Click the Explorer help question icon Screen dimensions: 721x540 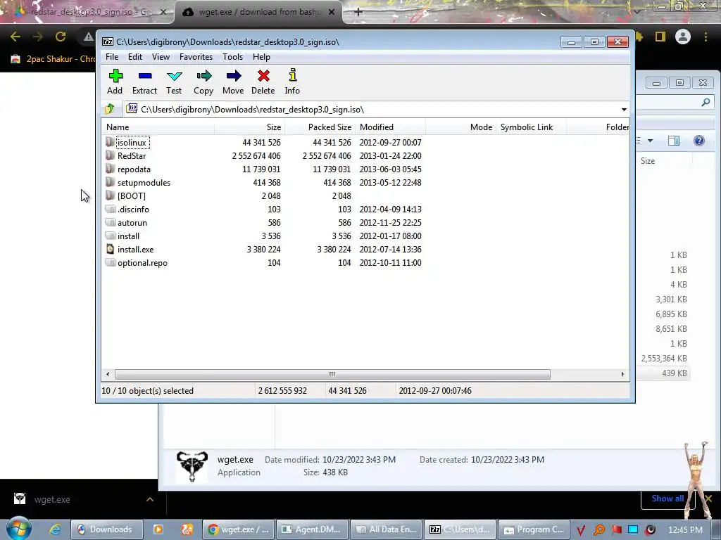(699, 141)
